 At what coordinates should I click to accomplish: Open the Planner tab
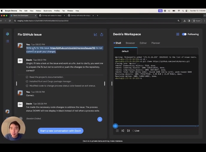click(x=156, y=43)
